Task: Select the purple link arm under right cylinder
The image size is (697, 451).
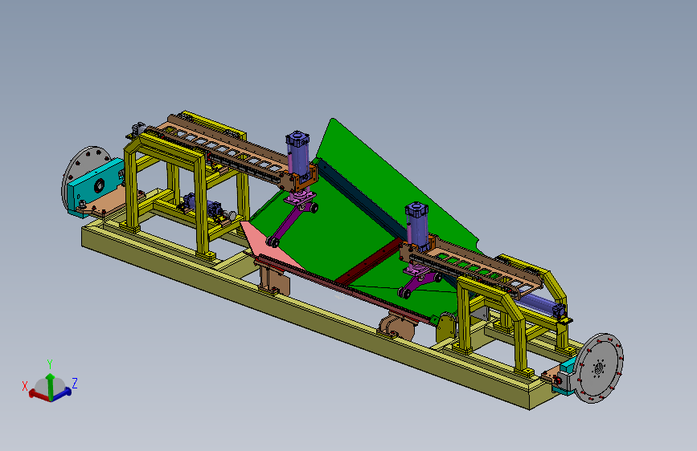Action: point(418,283)
